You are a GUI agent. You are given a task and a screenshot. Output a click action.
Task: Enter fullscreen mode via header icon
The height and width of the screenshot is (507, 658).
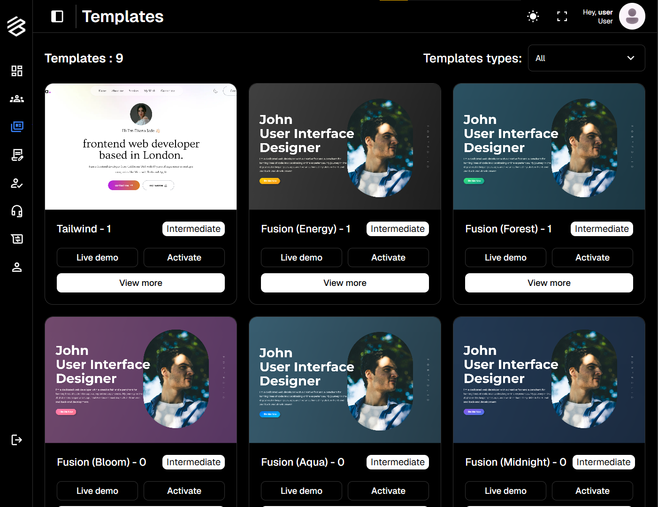point(562,17)
